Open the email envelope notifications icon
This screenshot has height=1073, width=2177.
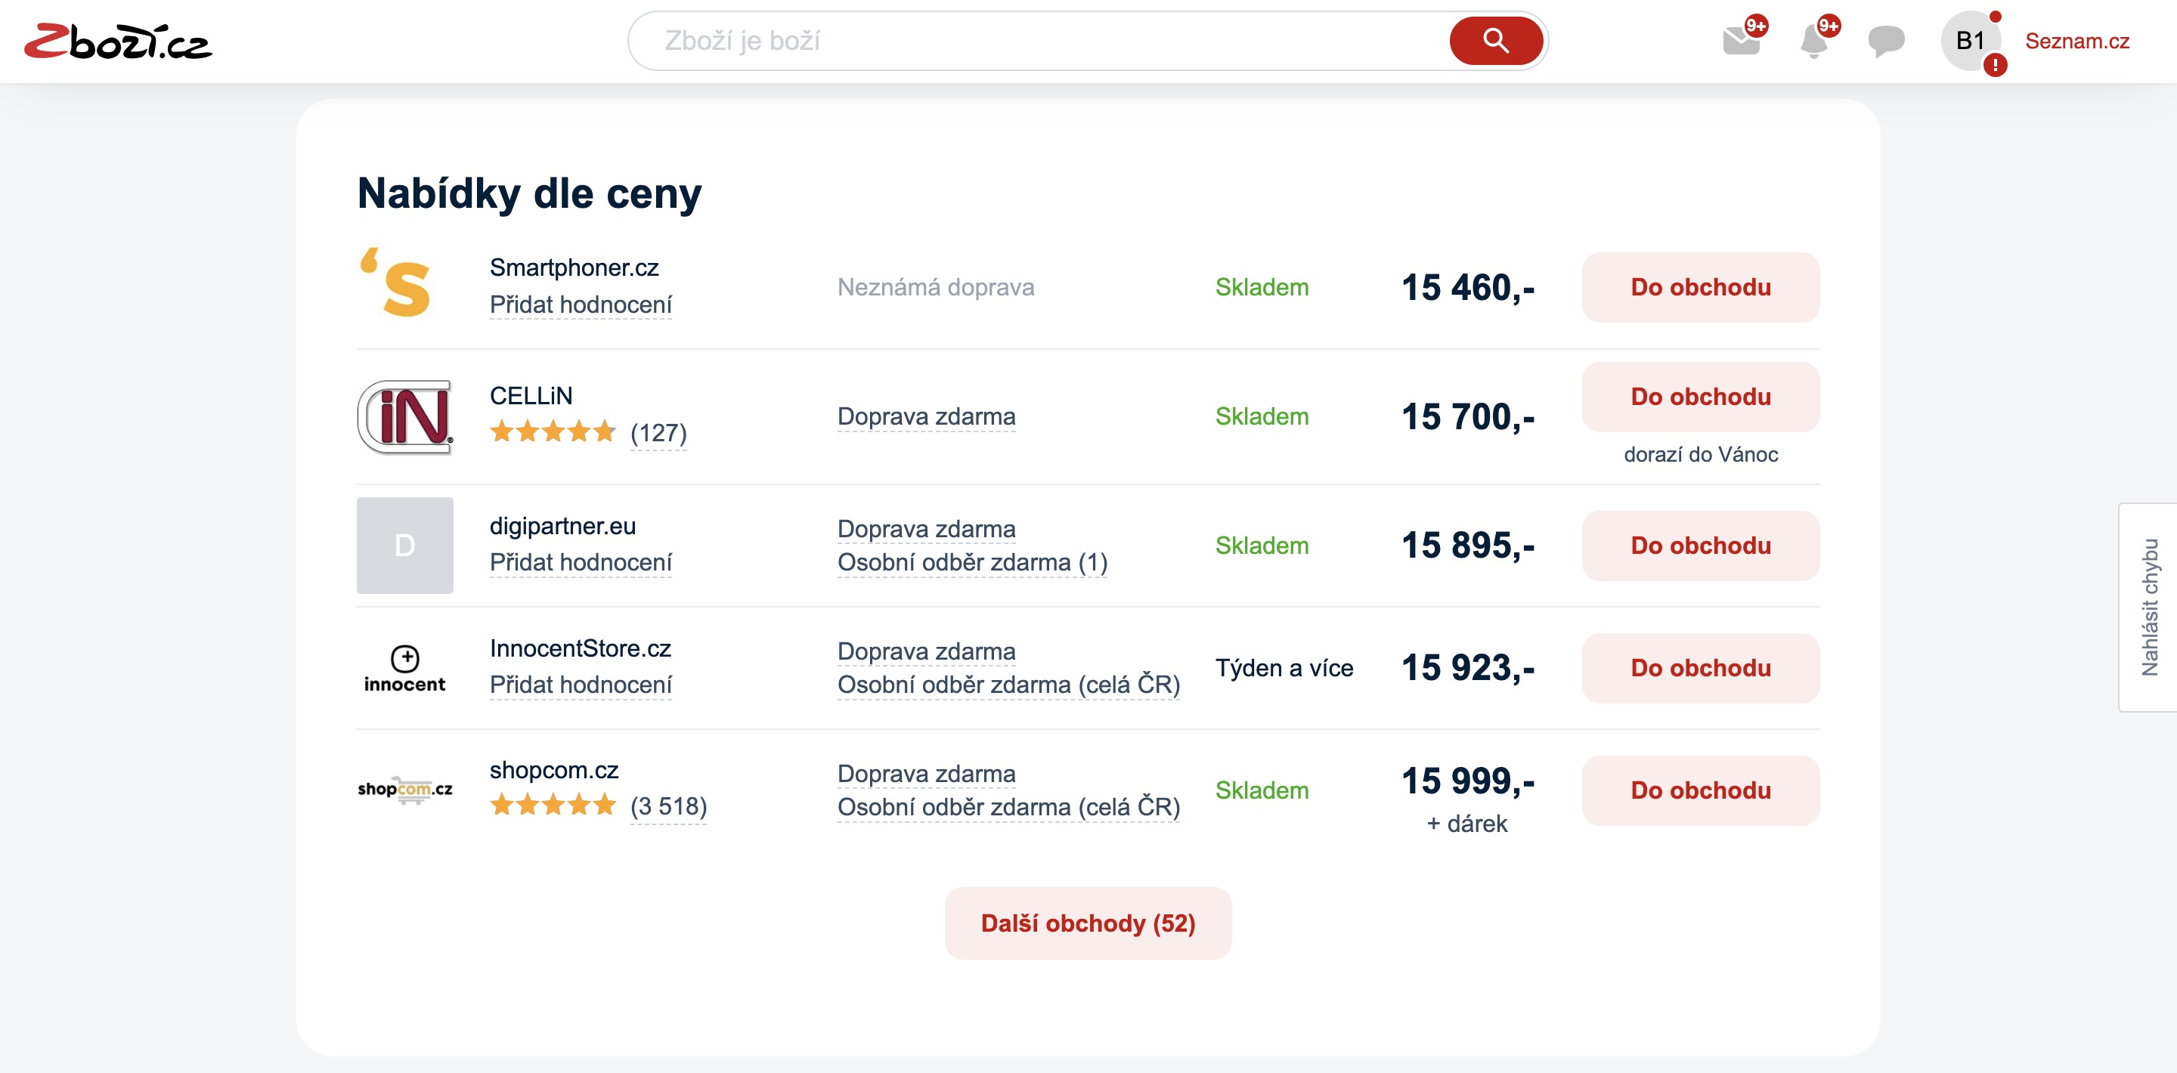pos(1741,41)
